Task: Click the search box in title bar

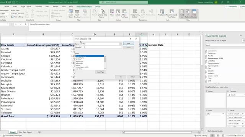Action: pos(123,2)
